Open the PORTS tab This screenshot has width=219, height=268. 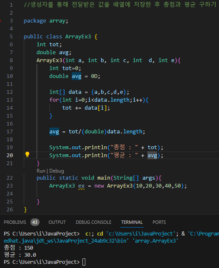[159, 222]
